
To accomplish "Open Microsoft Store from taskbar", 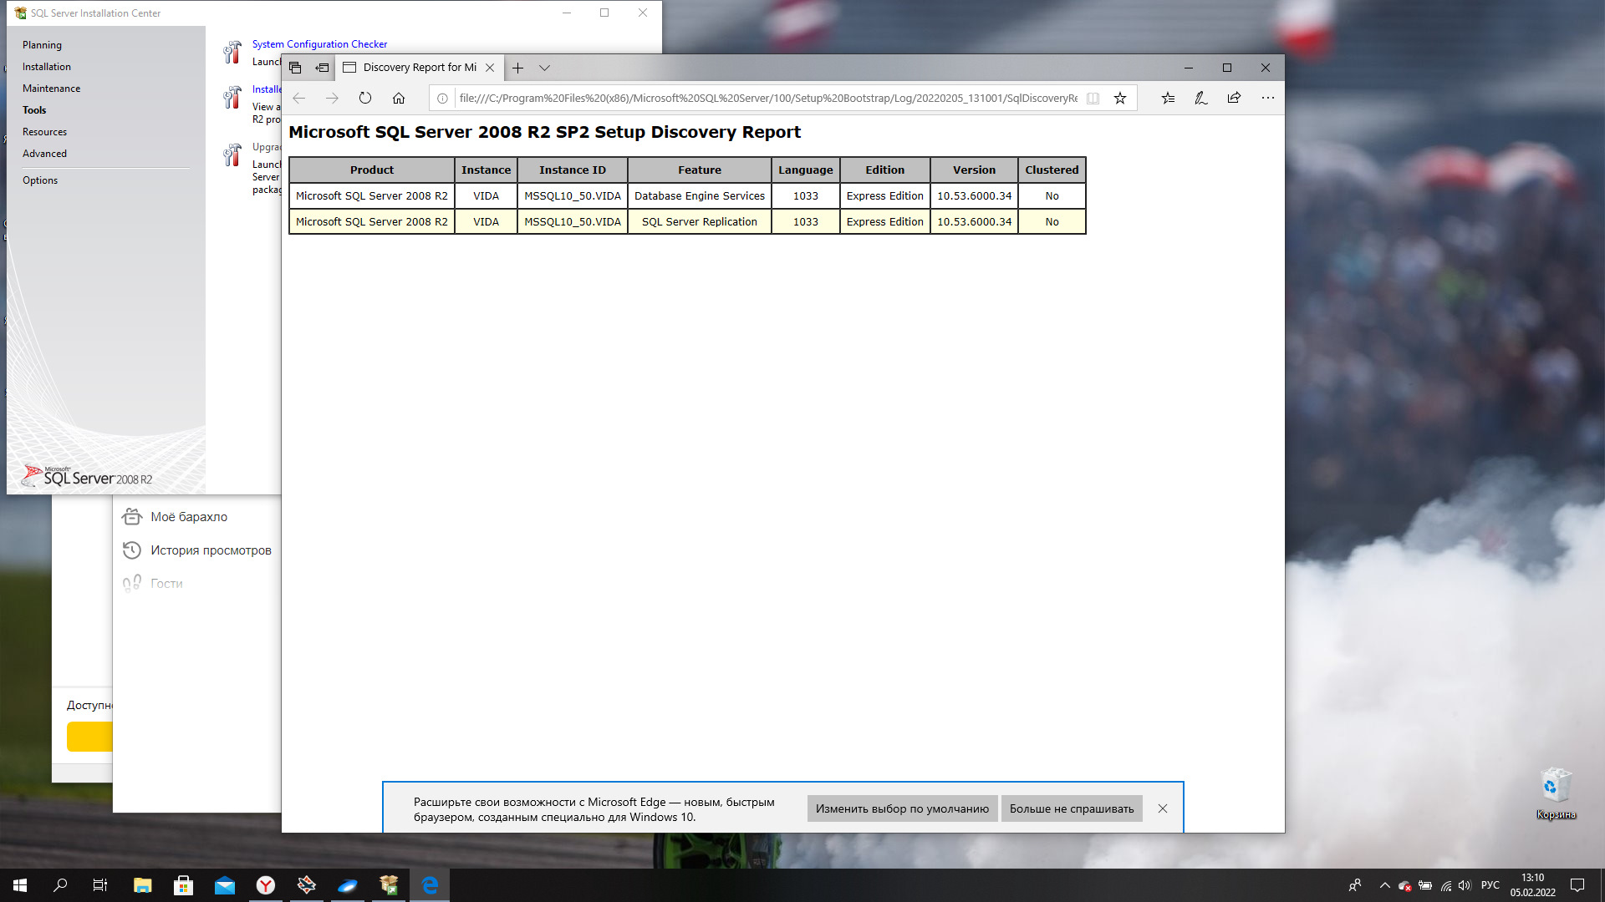I will tap(184, 885).
